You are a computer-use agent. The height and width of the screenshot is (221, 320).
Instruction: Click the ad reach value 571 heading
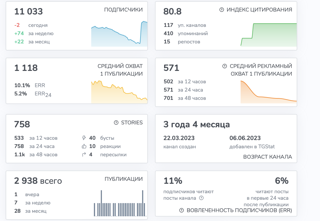click(x=172, y=68)
